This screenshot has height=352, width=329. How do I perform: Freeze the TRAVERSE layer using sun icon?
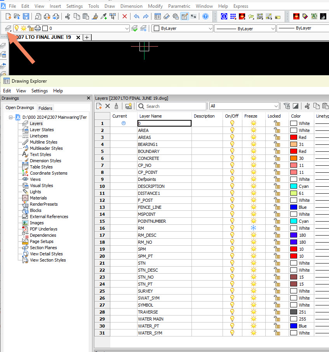tap(254, 312)
